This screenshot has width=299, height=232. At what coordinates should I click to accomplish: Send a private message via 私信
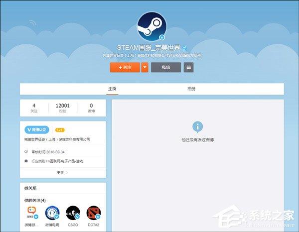pyautogui.click(x=166, y=67)
